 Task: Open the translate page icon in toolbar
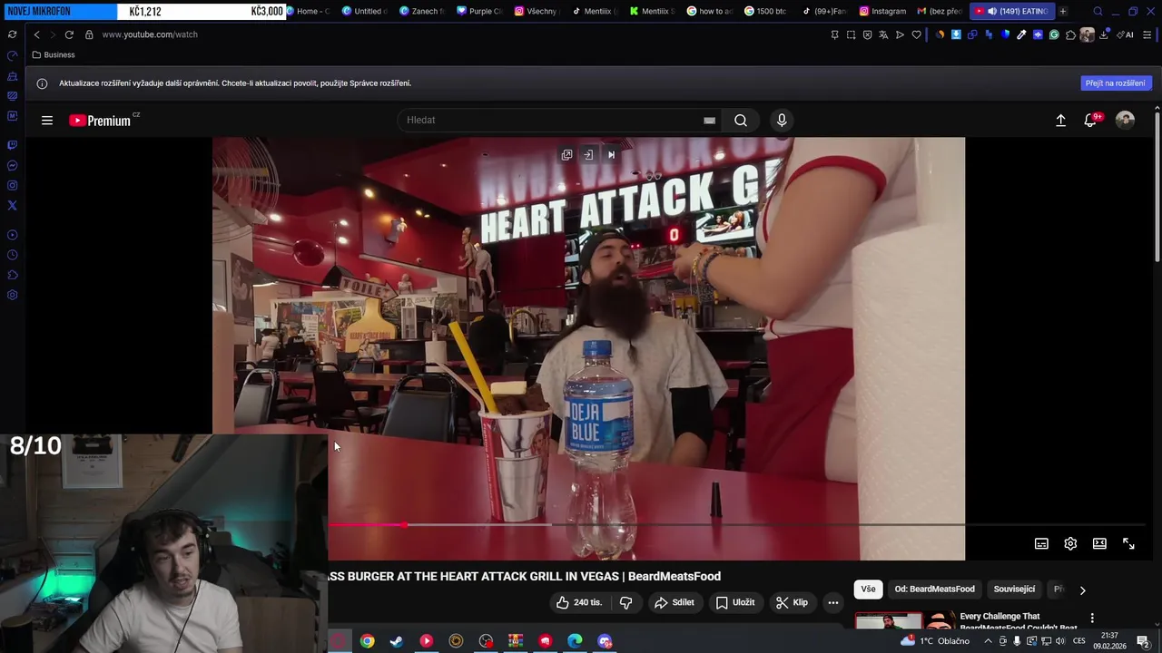click(x=883, y=34)
